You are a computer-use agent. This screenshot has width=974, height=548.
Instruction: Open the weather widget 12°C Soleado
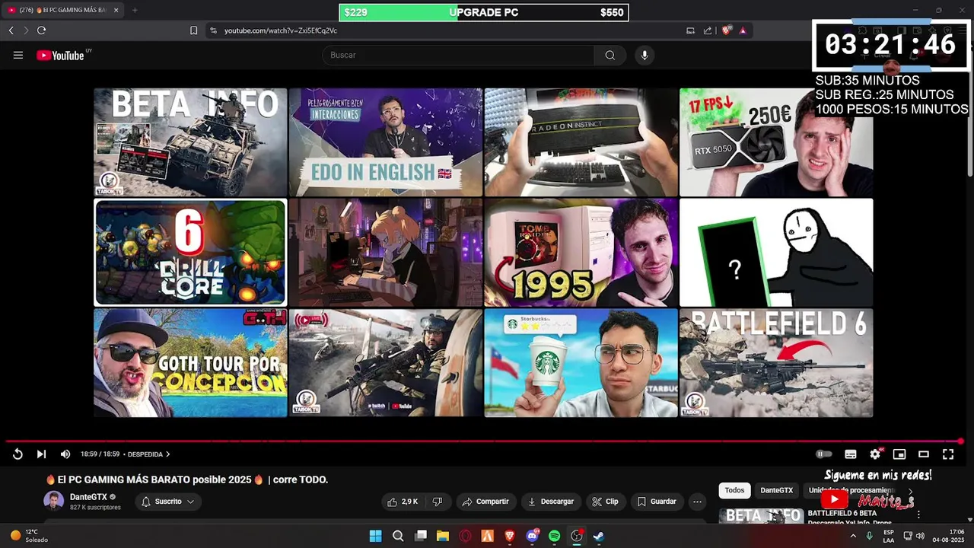click(x=29, y=536)
